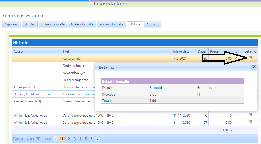Open the Boete informatie tab
The width and height of the screenshot is (261, 144).
(x=82, y=25)
